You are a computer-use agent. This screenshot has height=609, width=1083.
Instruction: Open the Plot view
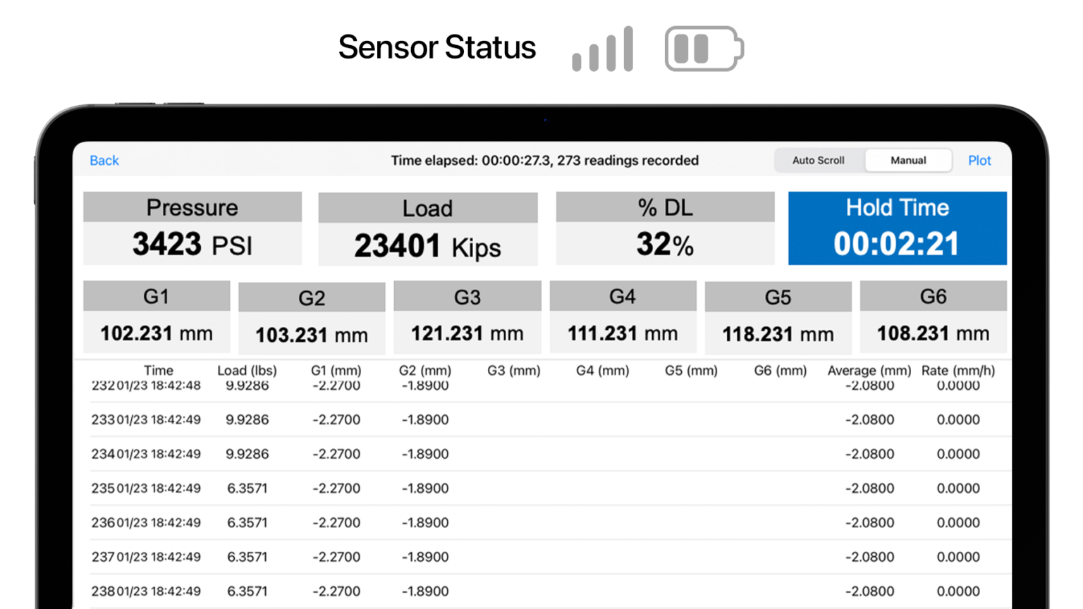tap(979, 161)
